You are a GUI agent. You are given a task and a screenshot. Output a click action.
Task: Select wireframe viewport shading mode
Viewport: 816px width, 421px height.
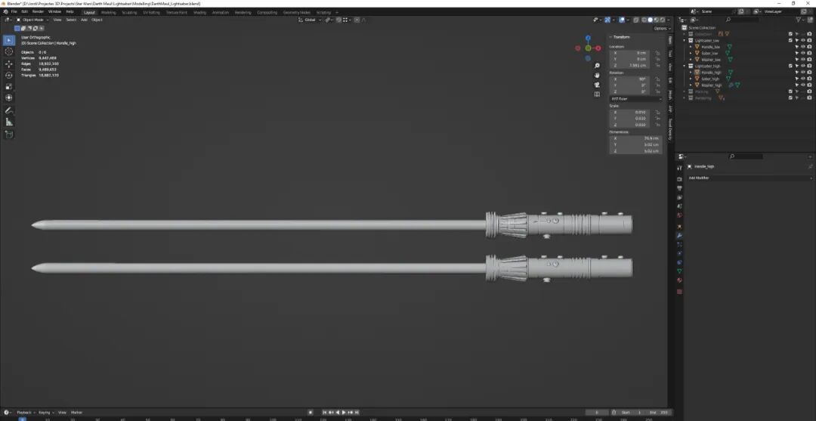pos(644,20)
